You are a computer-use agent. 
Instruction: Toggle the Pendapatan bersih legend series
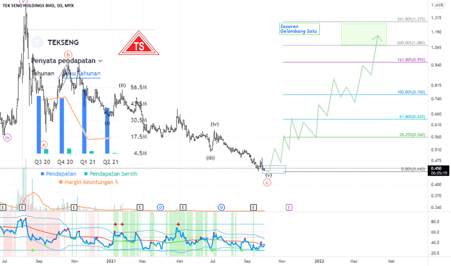[111, 174]
